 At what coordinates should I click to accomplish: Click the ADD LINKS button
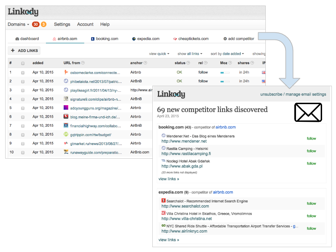tap(24, 50)
